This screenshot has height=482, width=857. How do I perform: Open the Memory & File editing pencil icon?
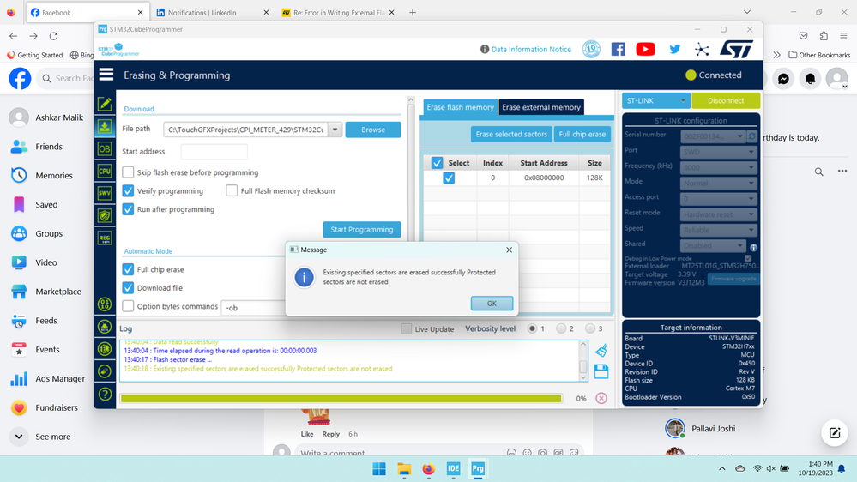click(105, 104)
